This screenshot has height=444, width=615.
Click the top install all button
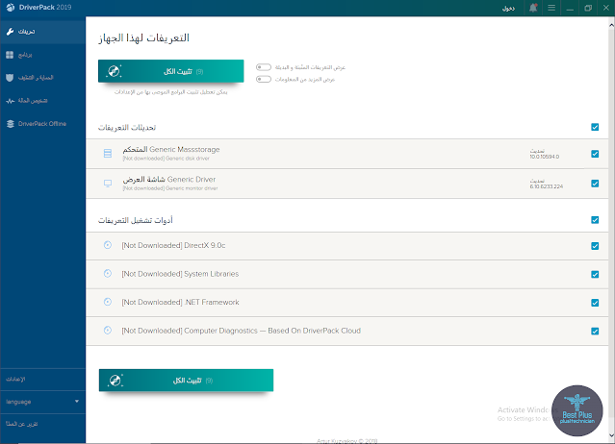click(x=170, y=71)
